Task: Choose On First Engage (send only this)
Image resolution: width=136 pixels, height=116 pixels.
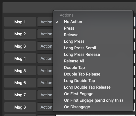Action: pos(93,100)
